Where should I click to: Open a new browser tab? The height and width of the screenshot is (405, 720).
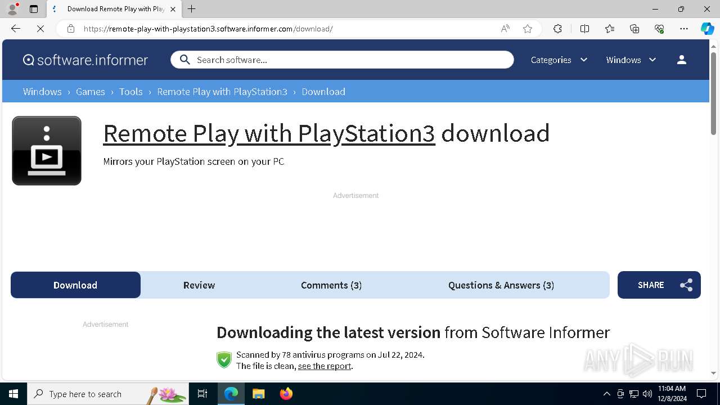point(192,9)
